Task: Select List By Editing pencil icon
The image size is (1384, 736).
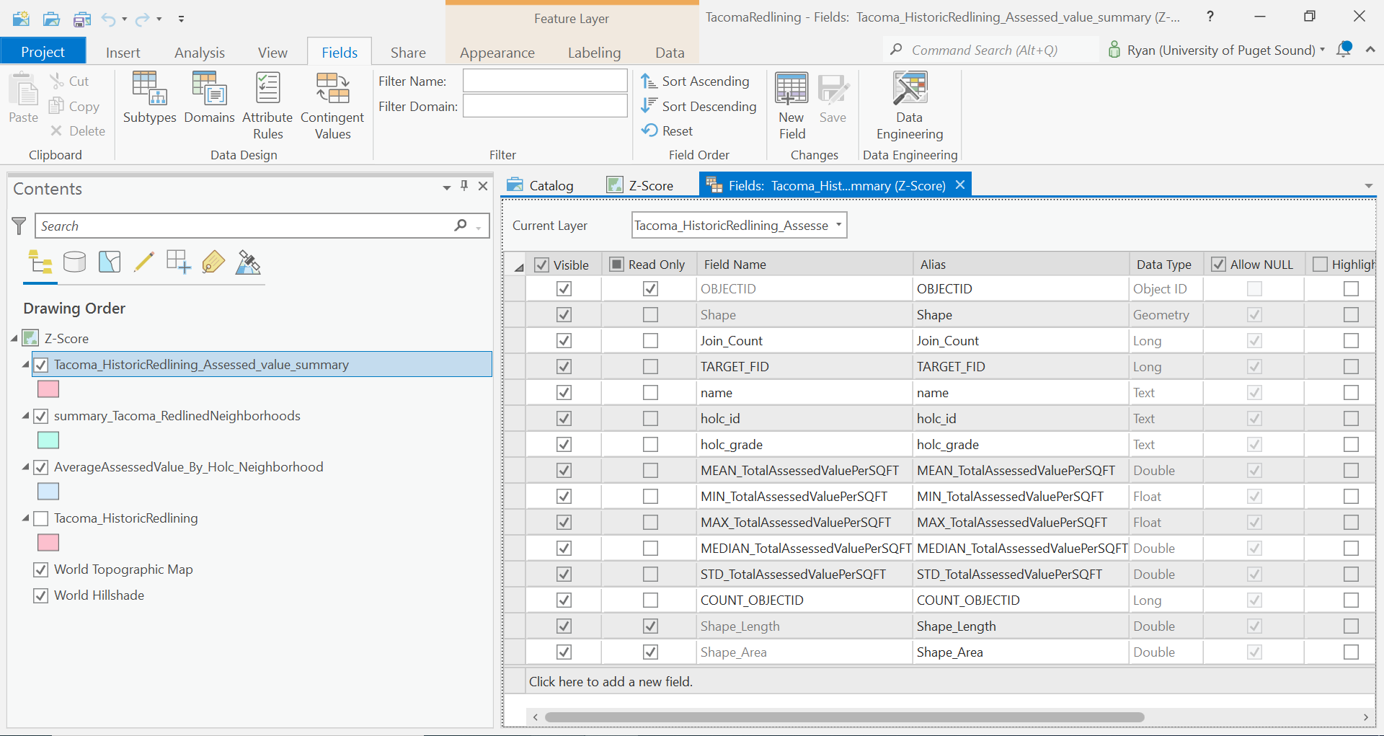Action: (143, 262)
